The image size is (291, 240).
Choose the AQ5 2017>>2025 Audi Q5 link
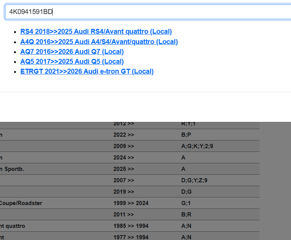(x=72, y=62)
